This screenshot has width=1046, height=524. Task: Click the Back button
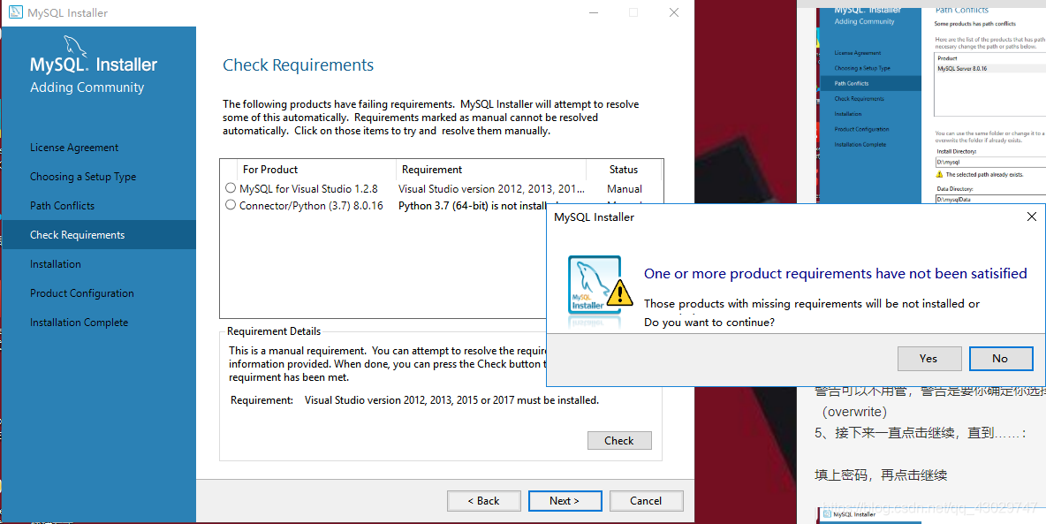[483, 500]
